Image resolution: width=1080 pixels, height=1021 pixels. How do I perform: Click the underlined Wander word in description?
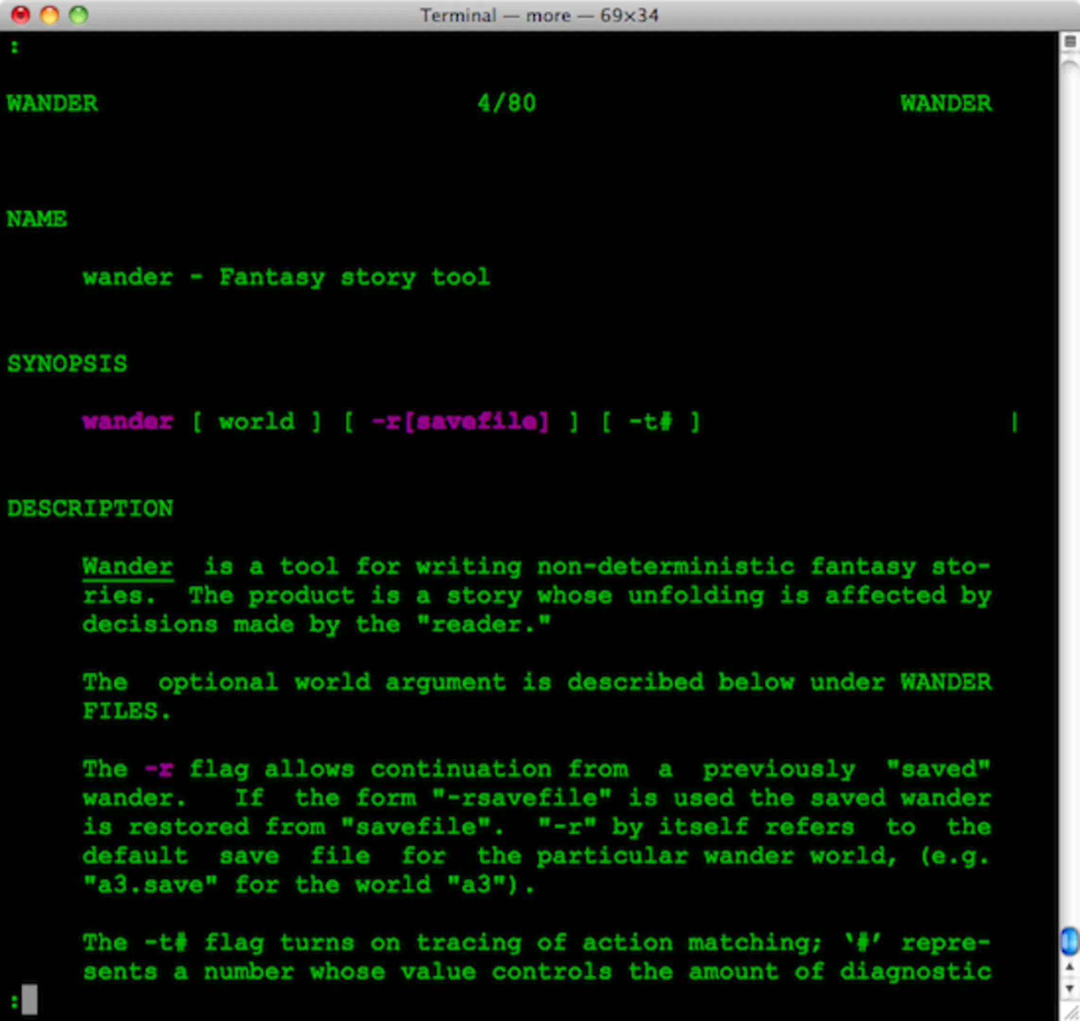pos(128,567)
